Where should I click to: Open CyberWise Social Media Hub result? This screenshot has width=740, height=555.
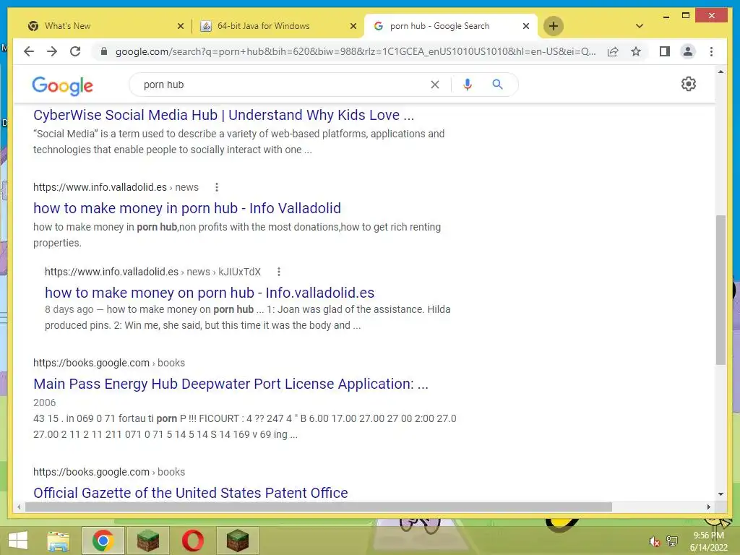pos(223,115)
